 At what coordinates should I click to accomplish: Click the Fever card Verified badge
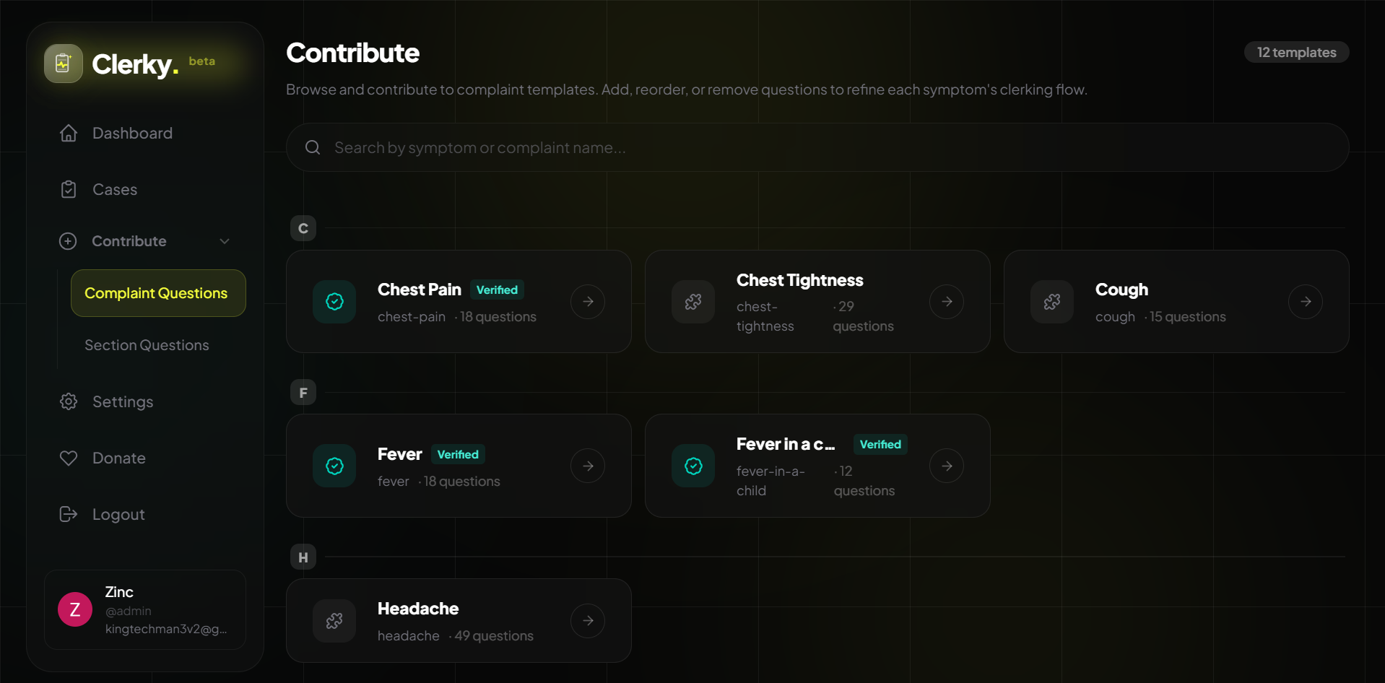458,454
